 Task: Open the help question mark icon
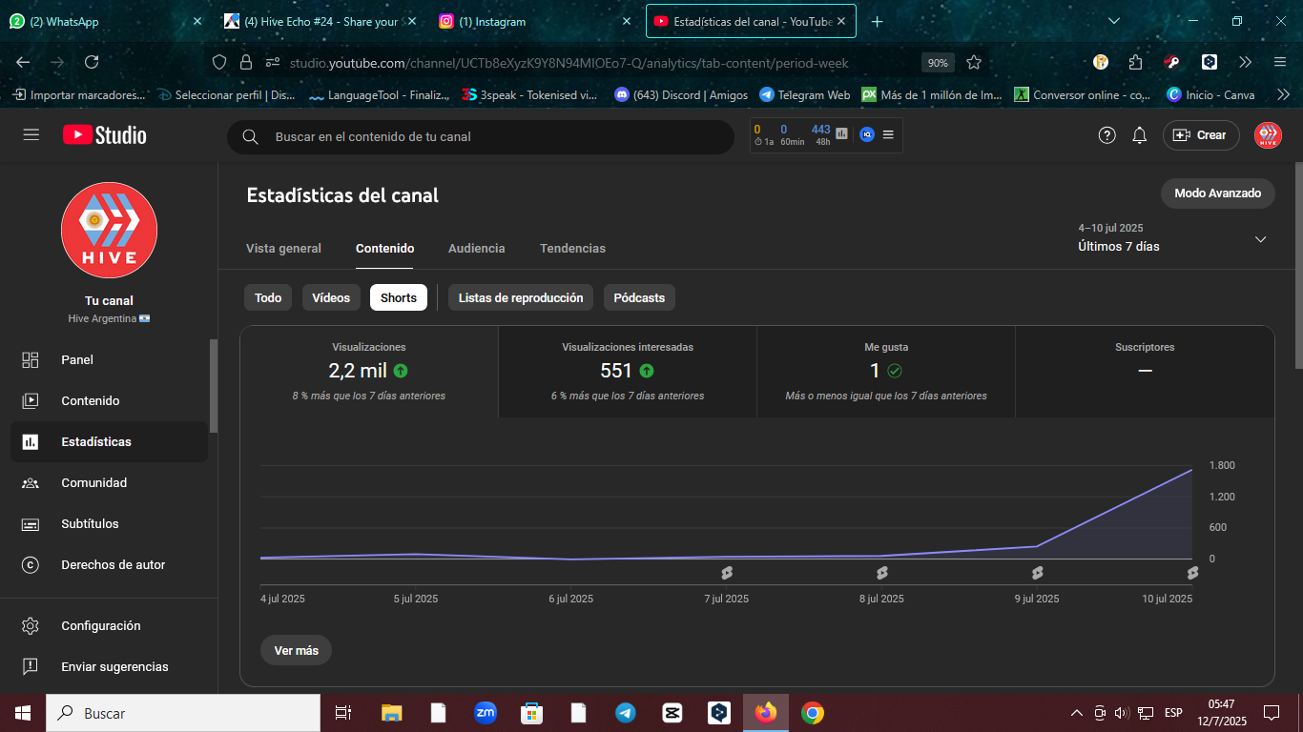1107,135
